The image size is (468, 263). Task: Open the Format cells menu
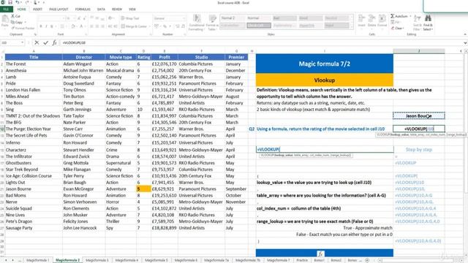[382, 21]
